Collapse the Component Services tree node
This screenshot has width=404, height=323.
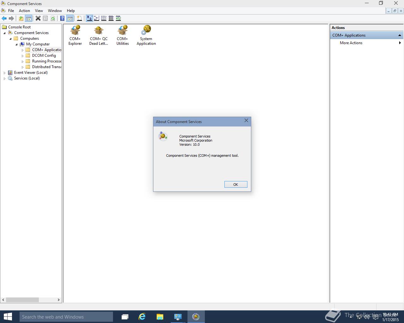pos(4,33)
